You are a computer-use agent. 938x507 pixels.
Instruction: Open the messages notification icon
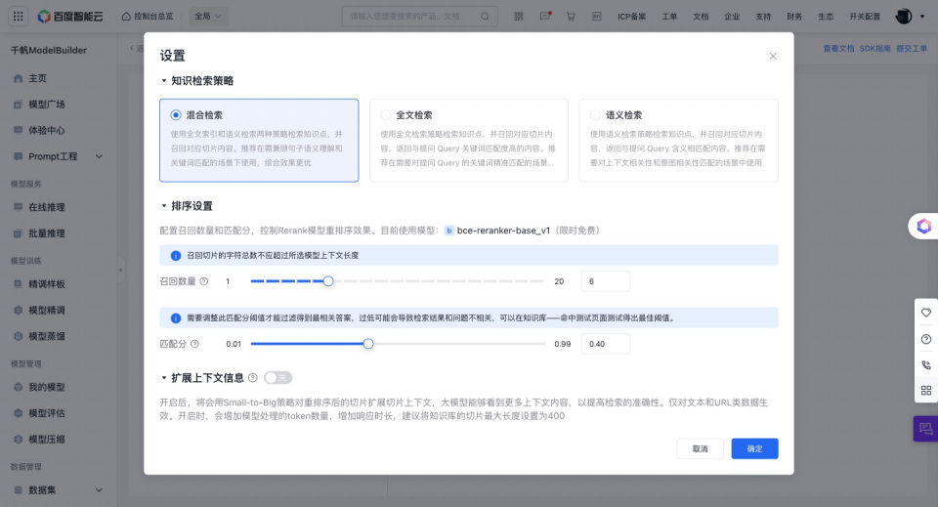545,17
